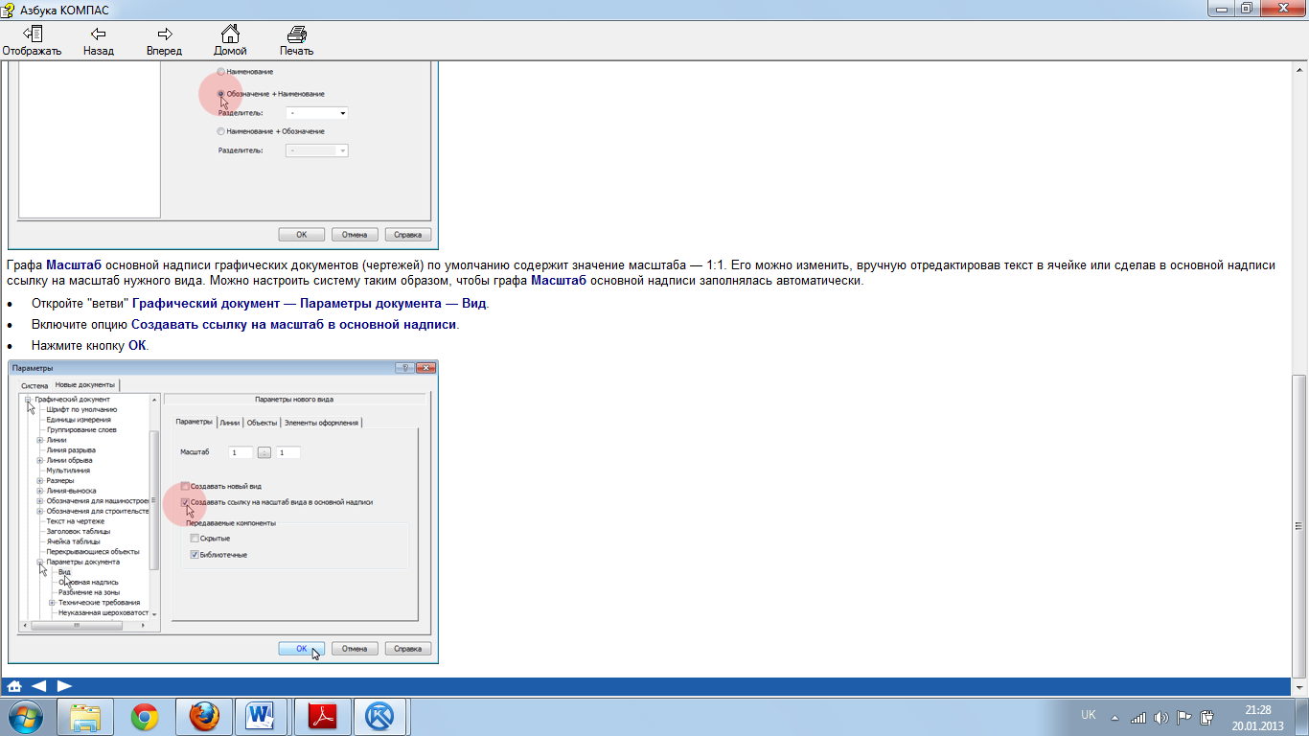Screen dimensions: 1309x736
Task: Select the Объекты tab
Action: 262,423
